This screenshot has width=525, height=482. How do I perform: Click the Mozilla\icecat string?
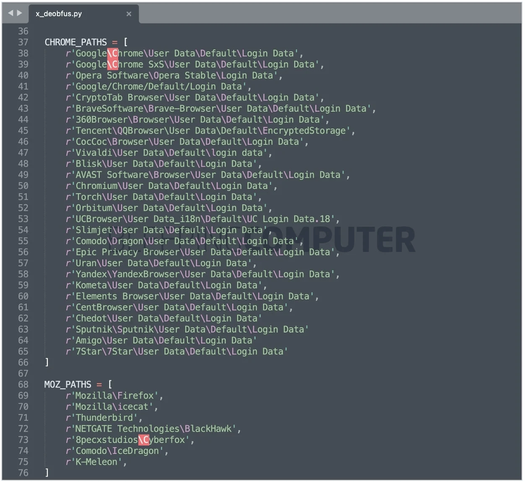coord(110,406)
